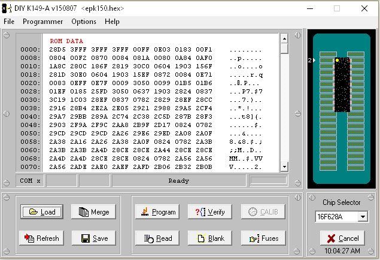
Task: Open the Options menu
Action: [84, 22]
